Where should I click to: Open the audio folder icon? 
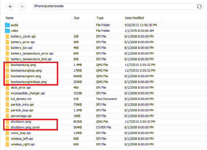pos(7,25)
